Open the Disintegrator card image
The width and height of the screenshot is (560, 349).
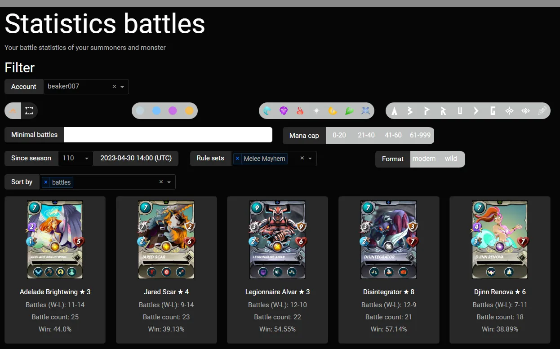(x=389, y=239)
